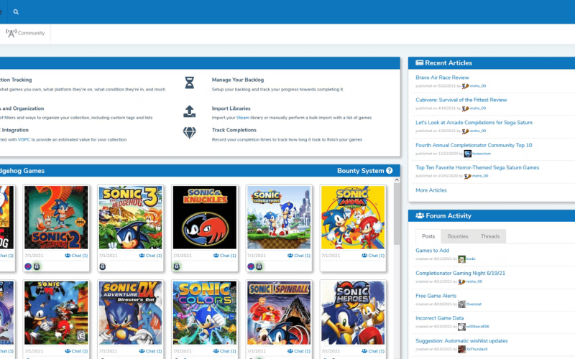
Task: Click the Steam link under Import Libraries
Action: pos(242,118)
